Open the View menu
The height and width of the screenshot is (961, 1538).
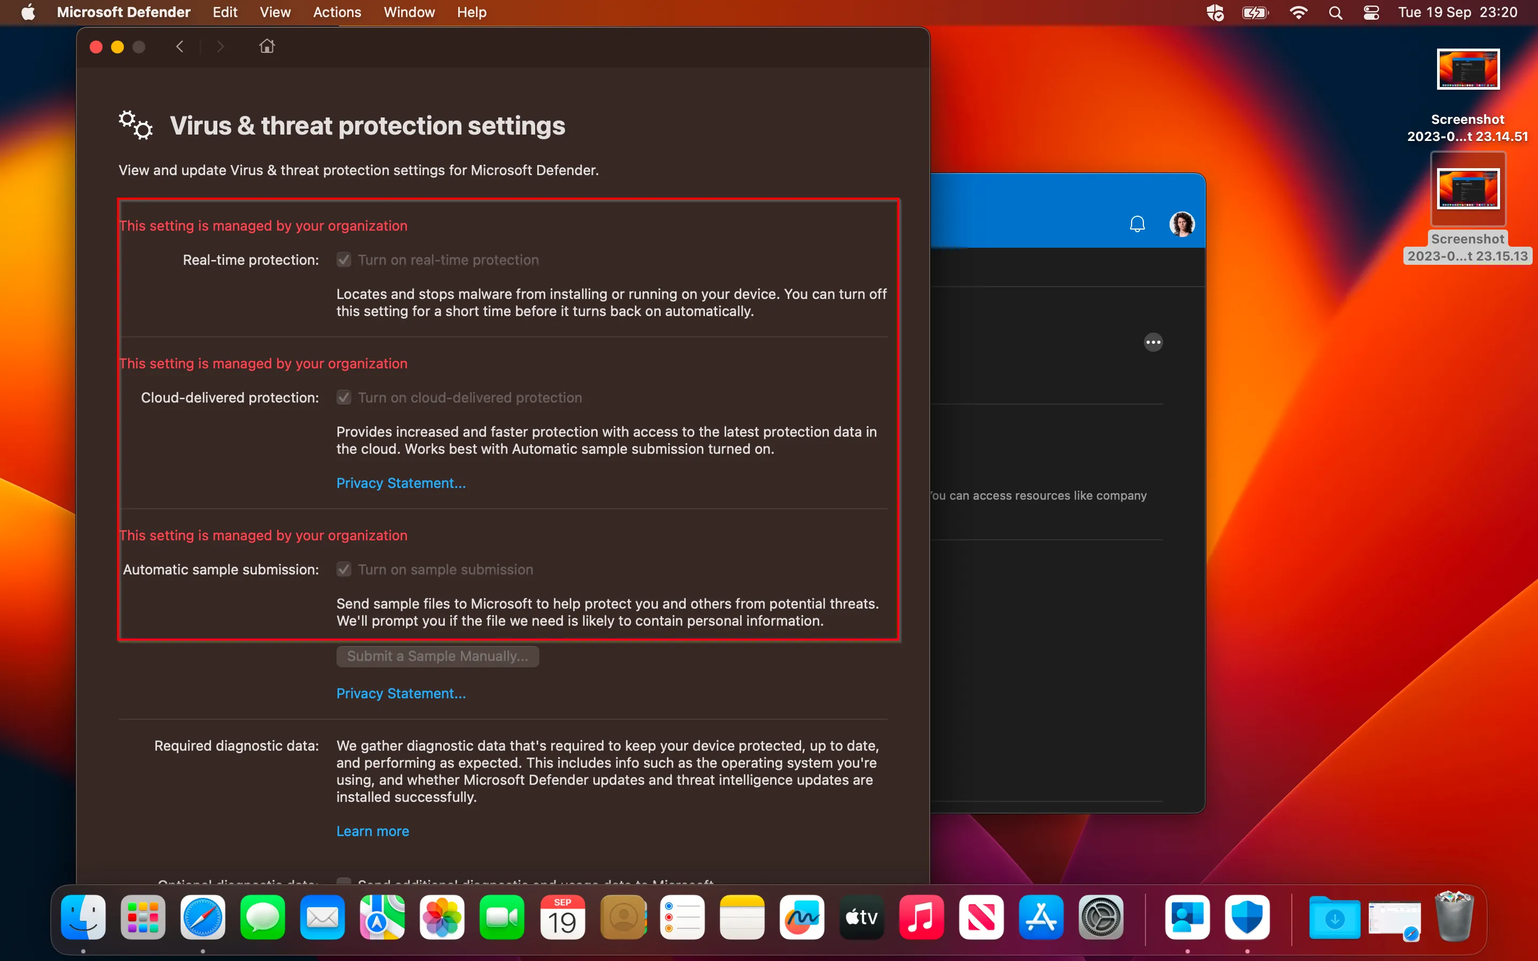coord(275,12)
